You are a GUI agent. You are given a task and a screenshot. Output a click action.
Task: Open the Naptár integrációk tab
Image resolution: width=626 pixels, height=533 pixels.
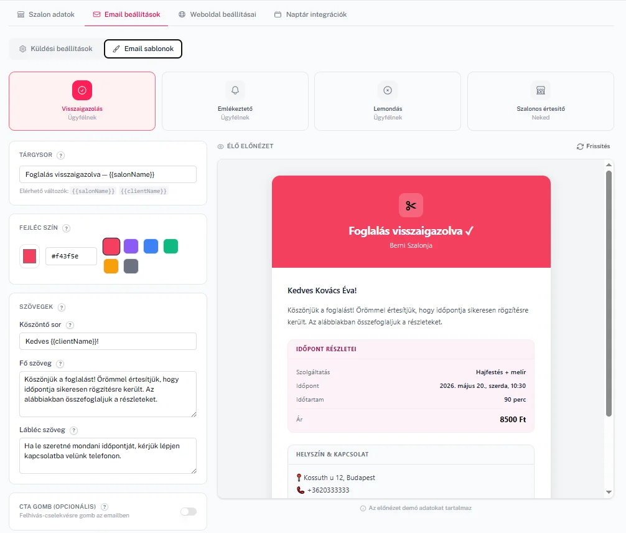tap(311, 14)
